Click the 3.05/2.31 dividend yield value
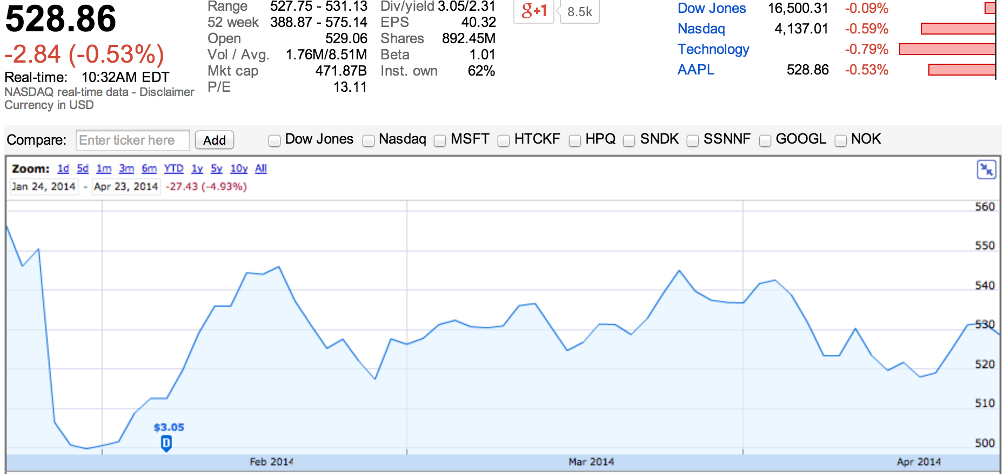The width and height of the screenshot is (1004, 474). pyautogui.click(x=467, y=6)
